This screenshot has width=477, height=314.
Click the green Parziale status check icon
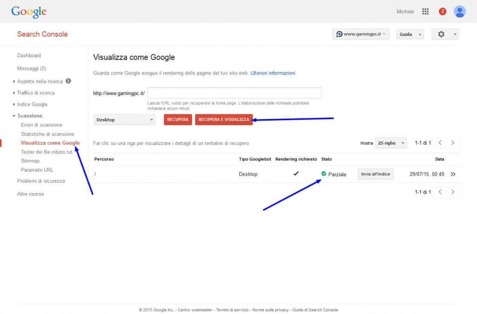pos(324,174)
